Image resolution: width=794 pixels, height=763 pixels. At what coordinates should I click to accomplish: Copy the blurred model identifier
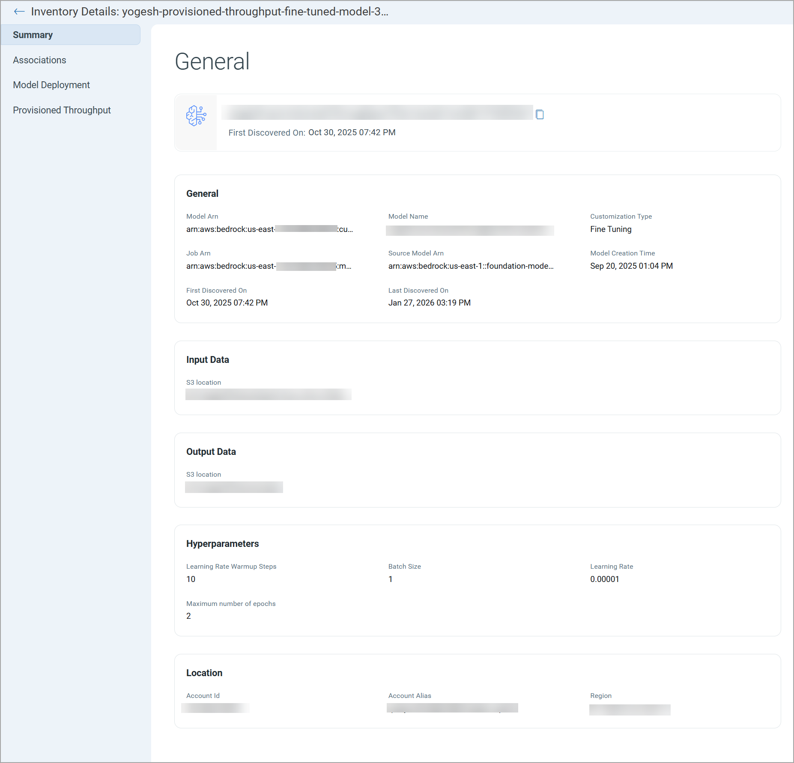pyautogui.click(x=540, y=114)
